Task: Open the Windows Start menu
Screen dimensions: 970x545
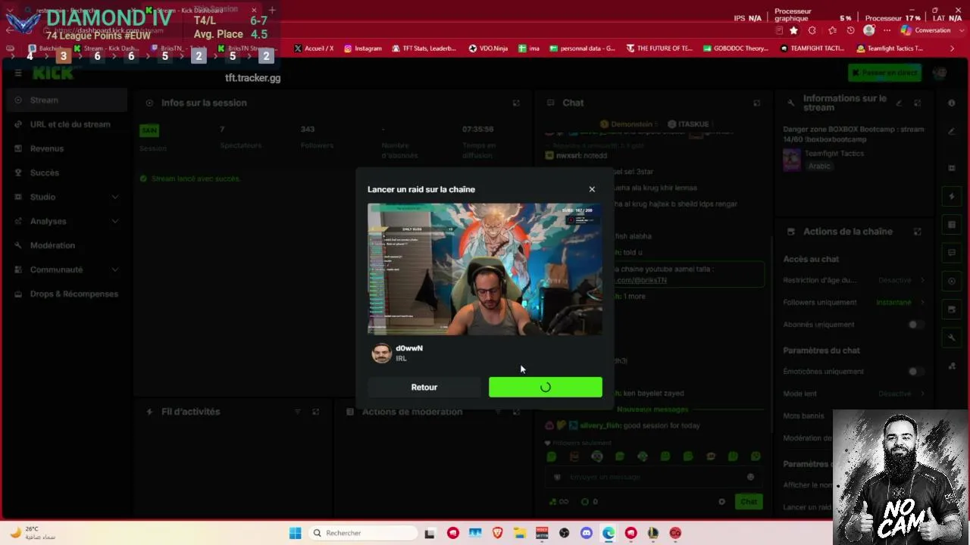Action: point(296,533)
